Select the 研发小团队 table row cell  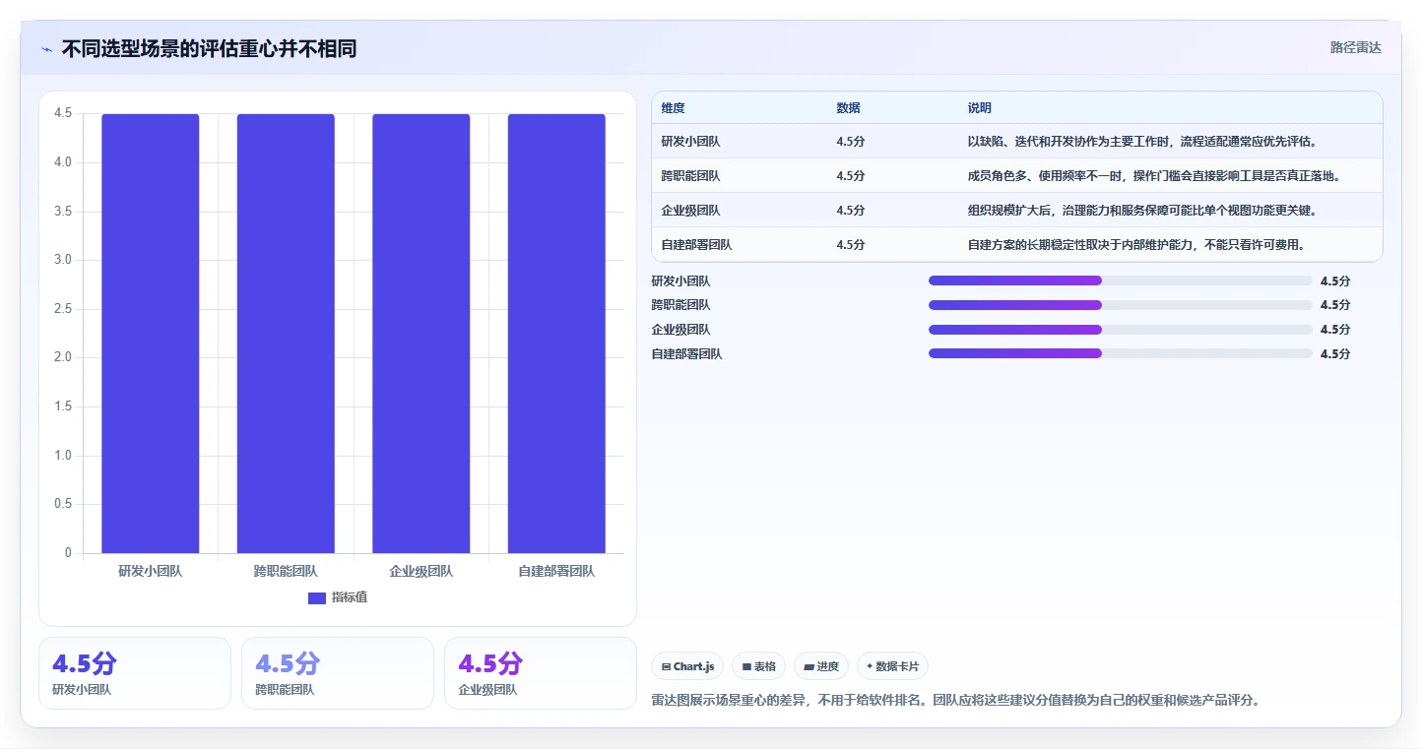pyautogui.click(x=690, y=142)
